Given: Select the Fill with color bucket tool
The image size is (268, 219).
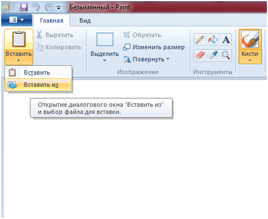Looking at the screenshot, I should coord(213,39).
